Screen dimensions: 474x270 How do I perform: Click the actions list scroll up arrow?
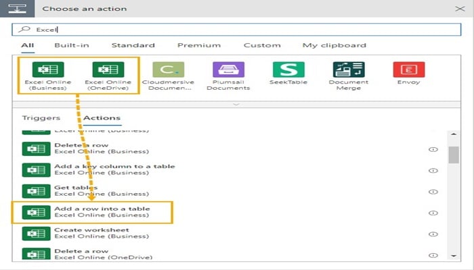(x=454, y=134)
